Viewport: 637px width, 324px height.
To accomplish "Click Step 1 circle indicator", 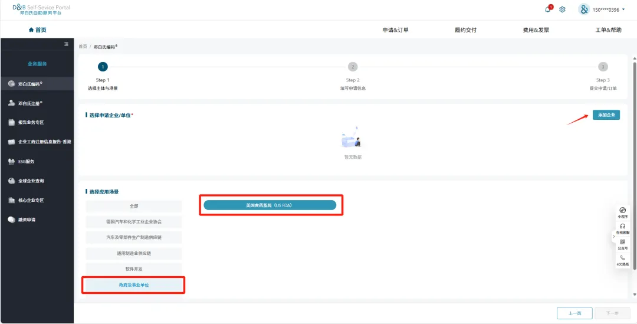I will pyautogui.click(x=103, y=67).
